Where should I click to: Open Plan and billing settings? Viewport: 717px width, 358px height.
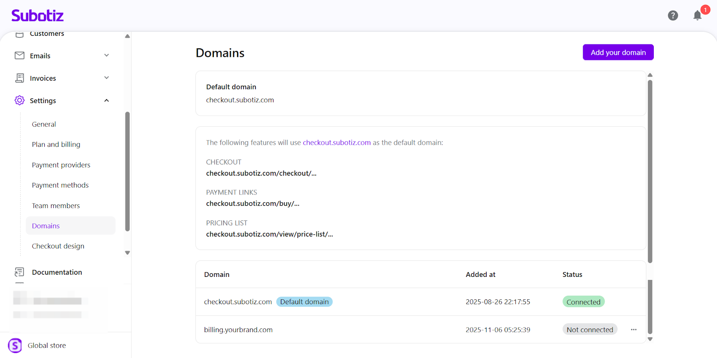coord(56,144)
